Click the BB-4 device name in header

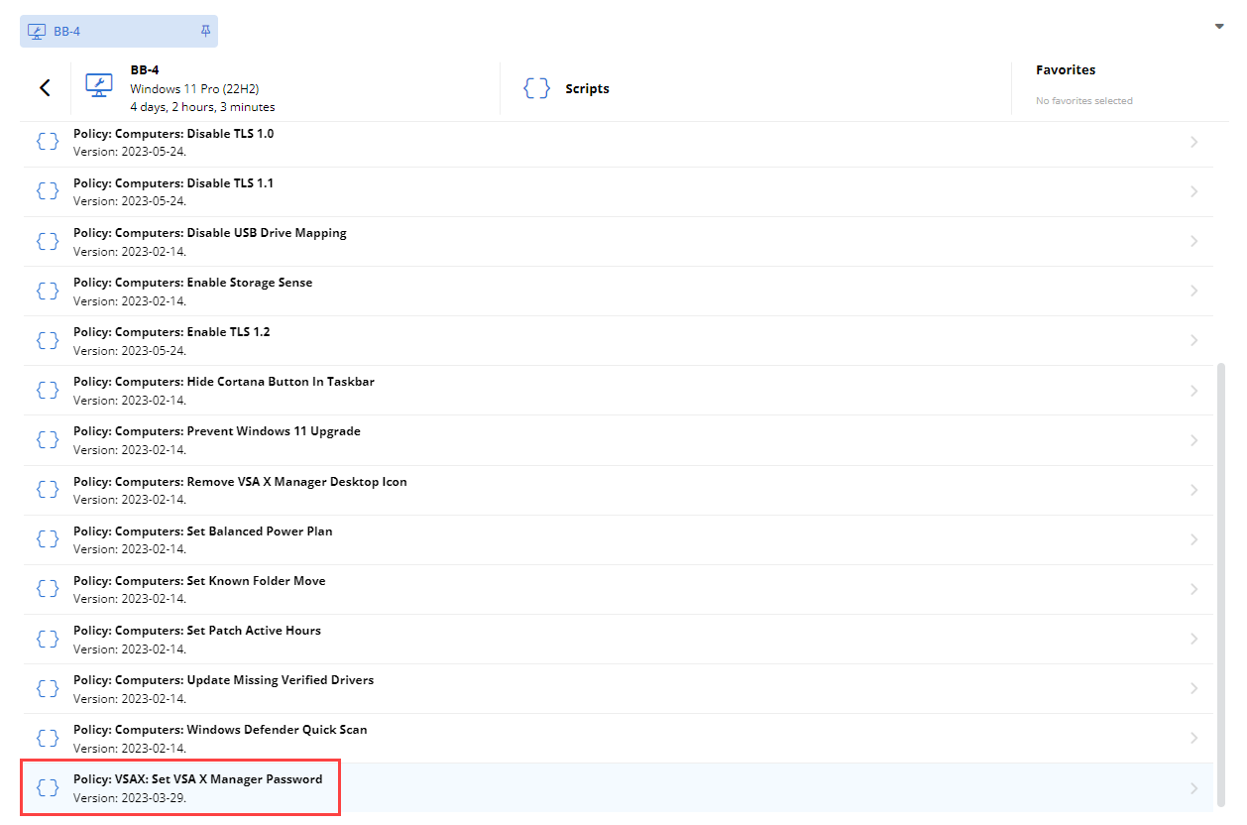click(145, 70)
